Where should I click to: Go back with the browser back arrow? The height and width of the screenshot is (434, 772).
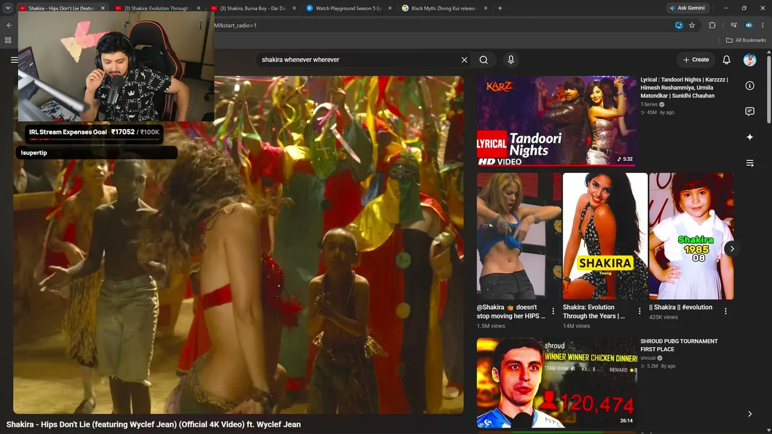pos(9,25)
